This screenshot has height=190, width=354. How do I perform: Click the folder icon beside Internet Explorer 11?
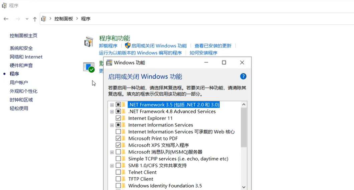[x=124, y=118]
